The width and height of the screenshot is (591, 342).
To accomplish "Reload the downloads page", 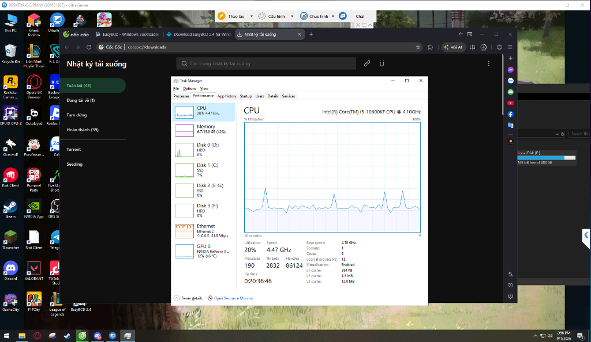I will click(88, 47).
